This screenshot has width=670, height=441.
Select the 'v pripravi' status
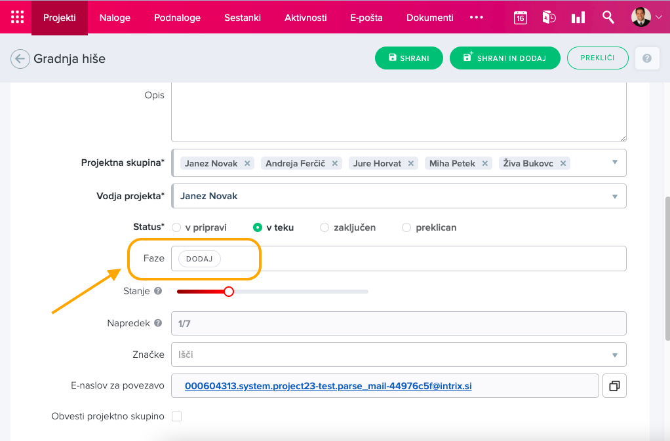176,227
